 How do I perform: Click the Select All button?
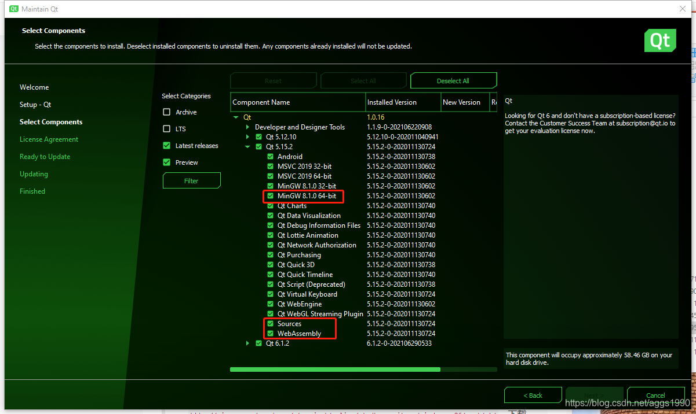(x=363, y=81)
